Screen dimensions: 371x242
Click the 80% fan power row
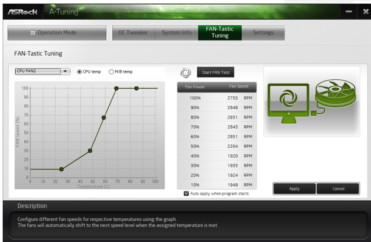click(217, 117)
